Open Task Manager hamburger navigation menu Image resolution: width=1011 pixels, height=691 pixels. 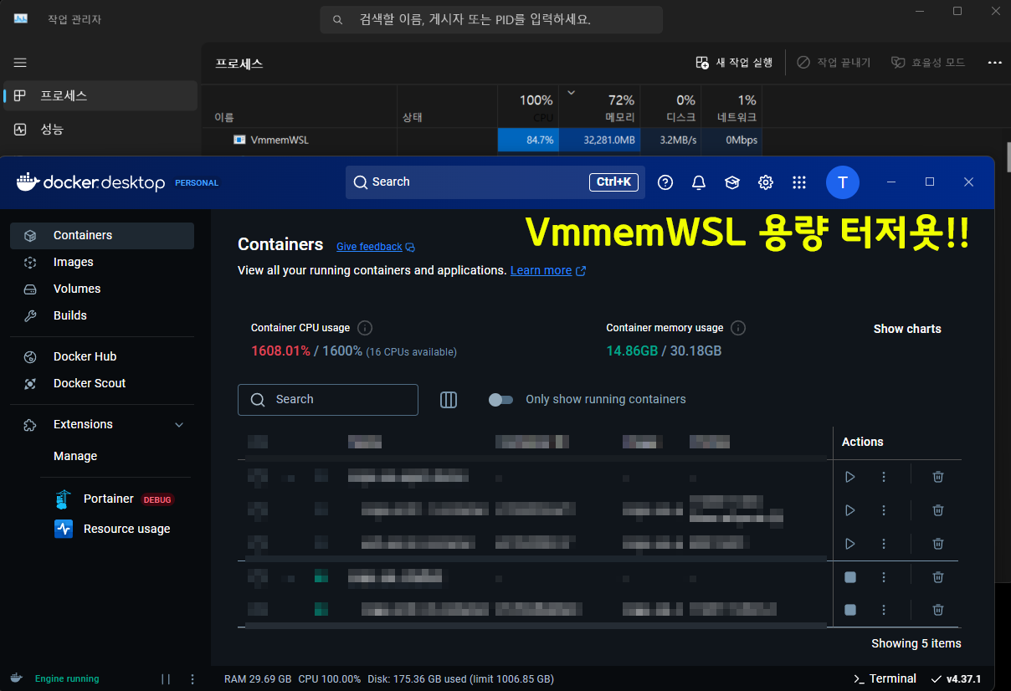tap(20, 63)
